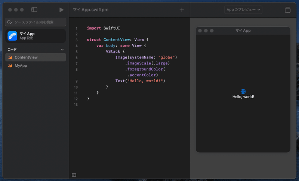299x181 pixels.
Task: Show the console panel icon at the bottom
Action: pyautogui.click(x=74, y=175)
